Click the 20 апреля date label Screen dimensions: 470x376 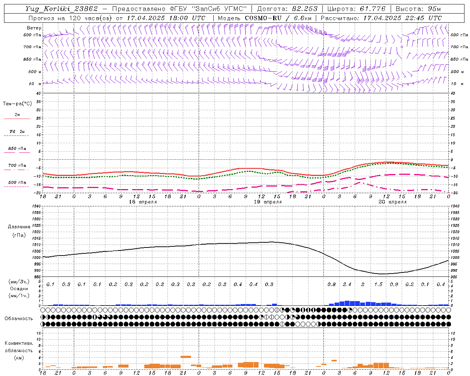(393, 202)
